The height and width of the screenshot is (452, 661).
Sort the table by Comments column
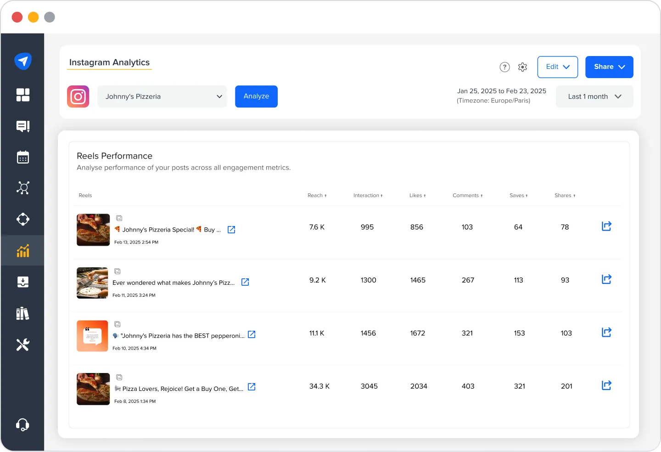tap(467, 196)
